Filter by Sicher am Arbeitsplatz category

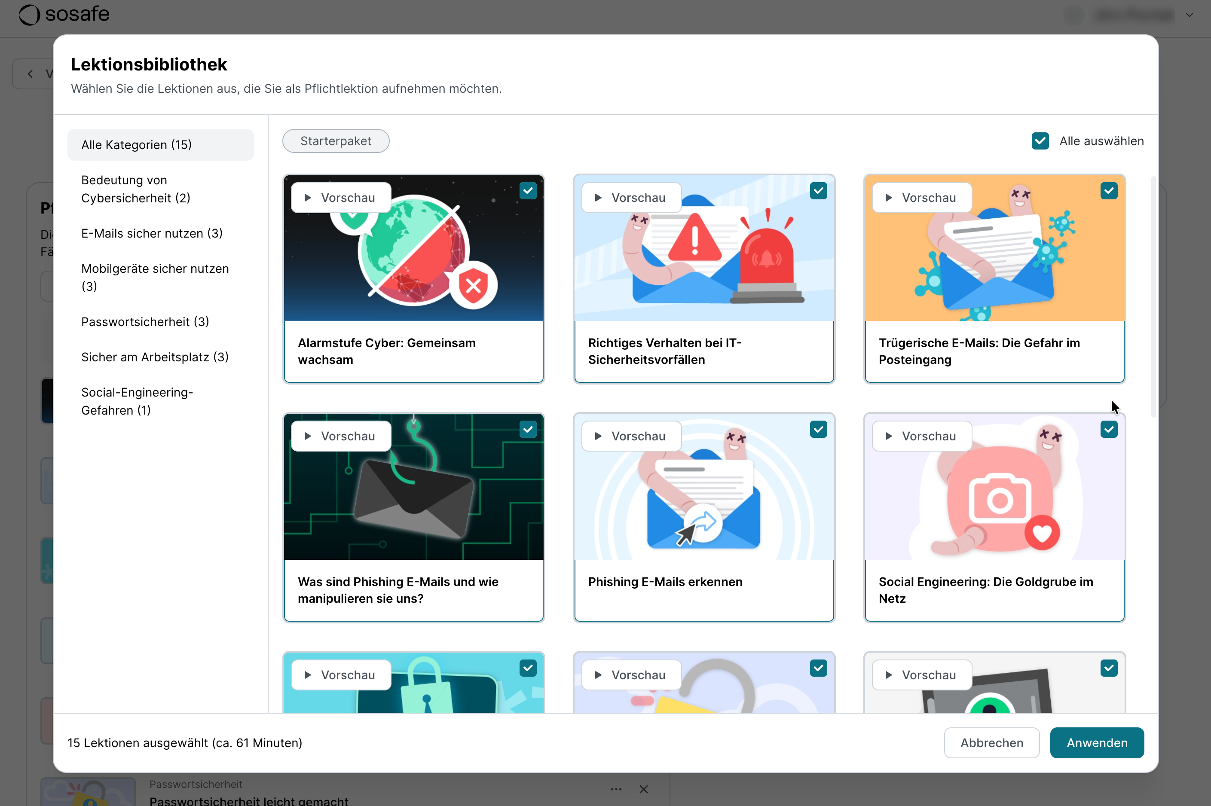160,357
